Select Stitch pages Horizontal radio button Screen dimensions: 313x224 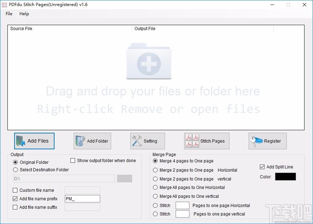(155, 206)
